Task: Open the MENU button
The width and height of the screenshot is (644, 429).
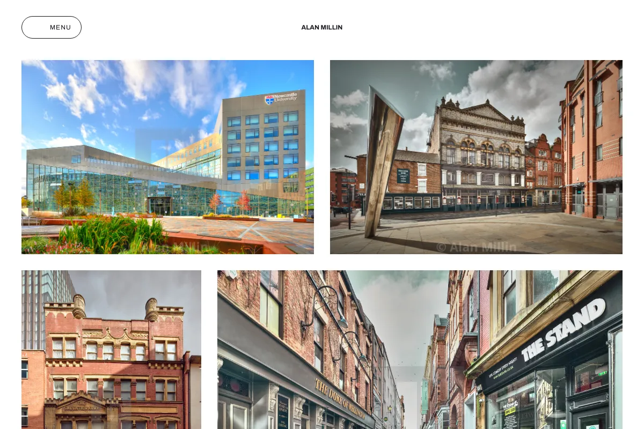Action: pos(52,27)
